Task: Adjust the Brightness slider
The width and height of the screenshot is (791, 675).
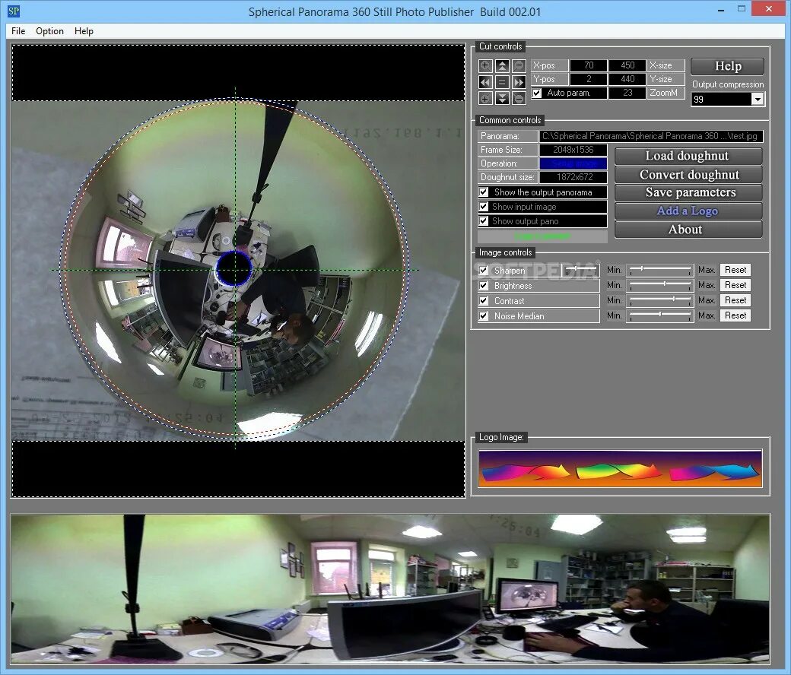Action: tap(660, 285)
